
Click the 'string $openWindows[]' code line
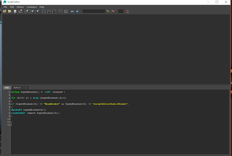click(x=38, y=92)
